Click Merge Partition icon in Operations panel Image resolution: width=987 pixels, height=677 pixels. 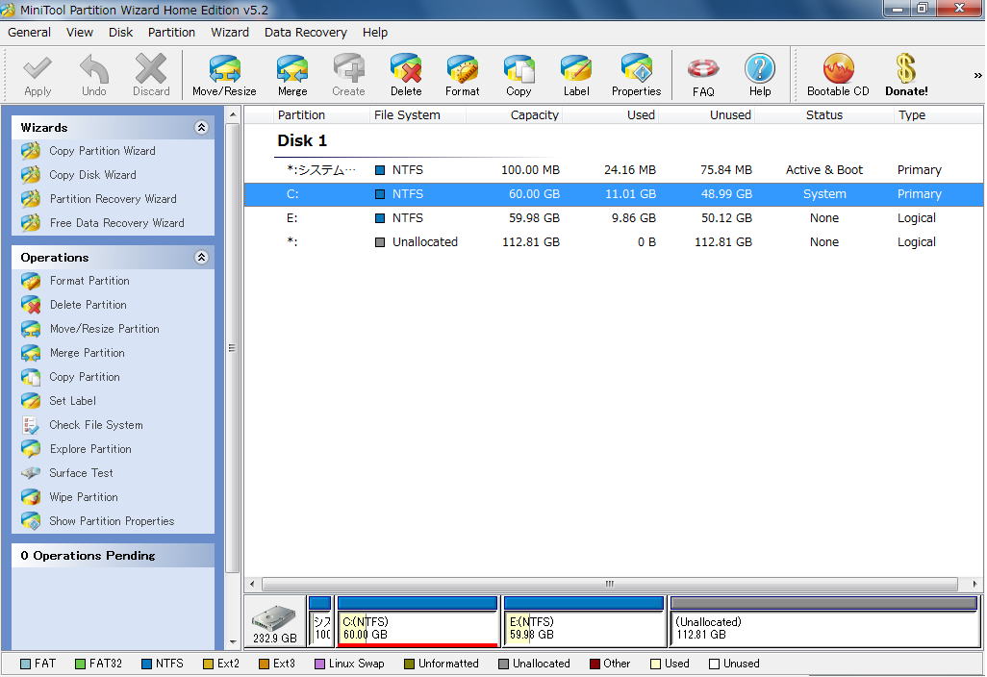coord(31,353)
